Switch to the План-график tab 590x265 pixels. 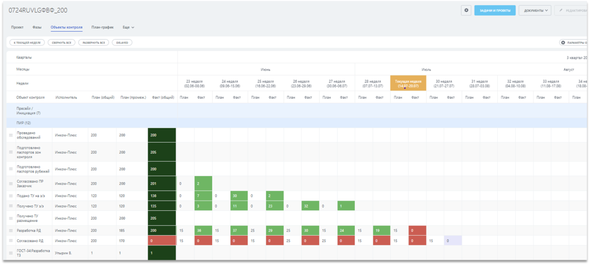point(103,27)
